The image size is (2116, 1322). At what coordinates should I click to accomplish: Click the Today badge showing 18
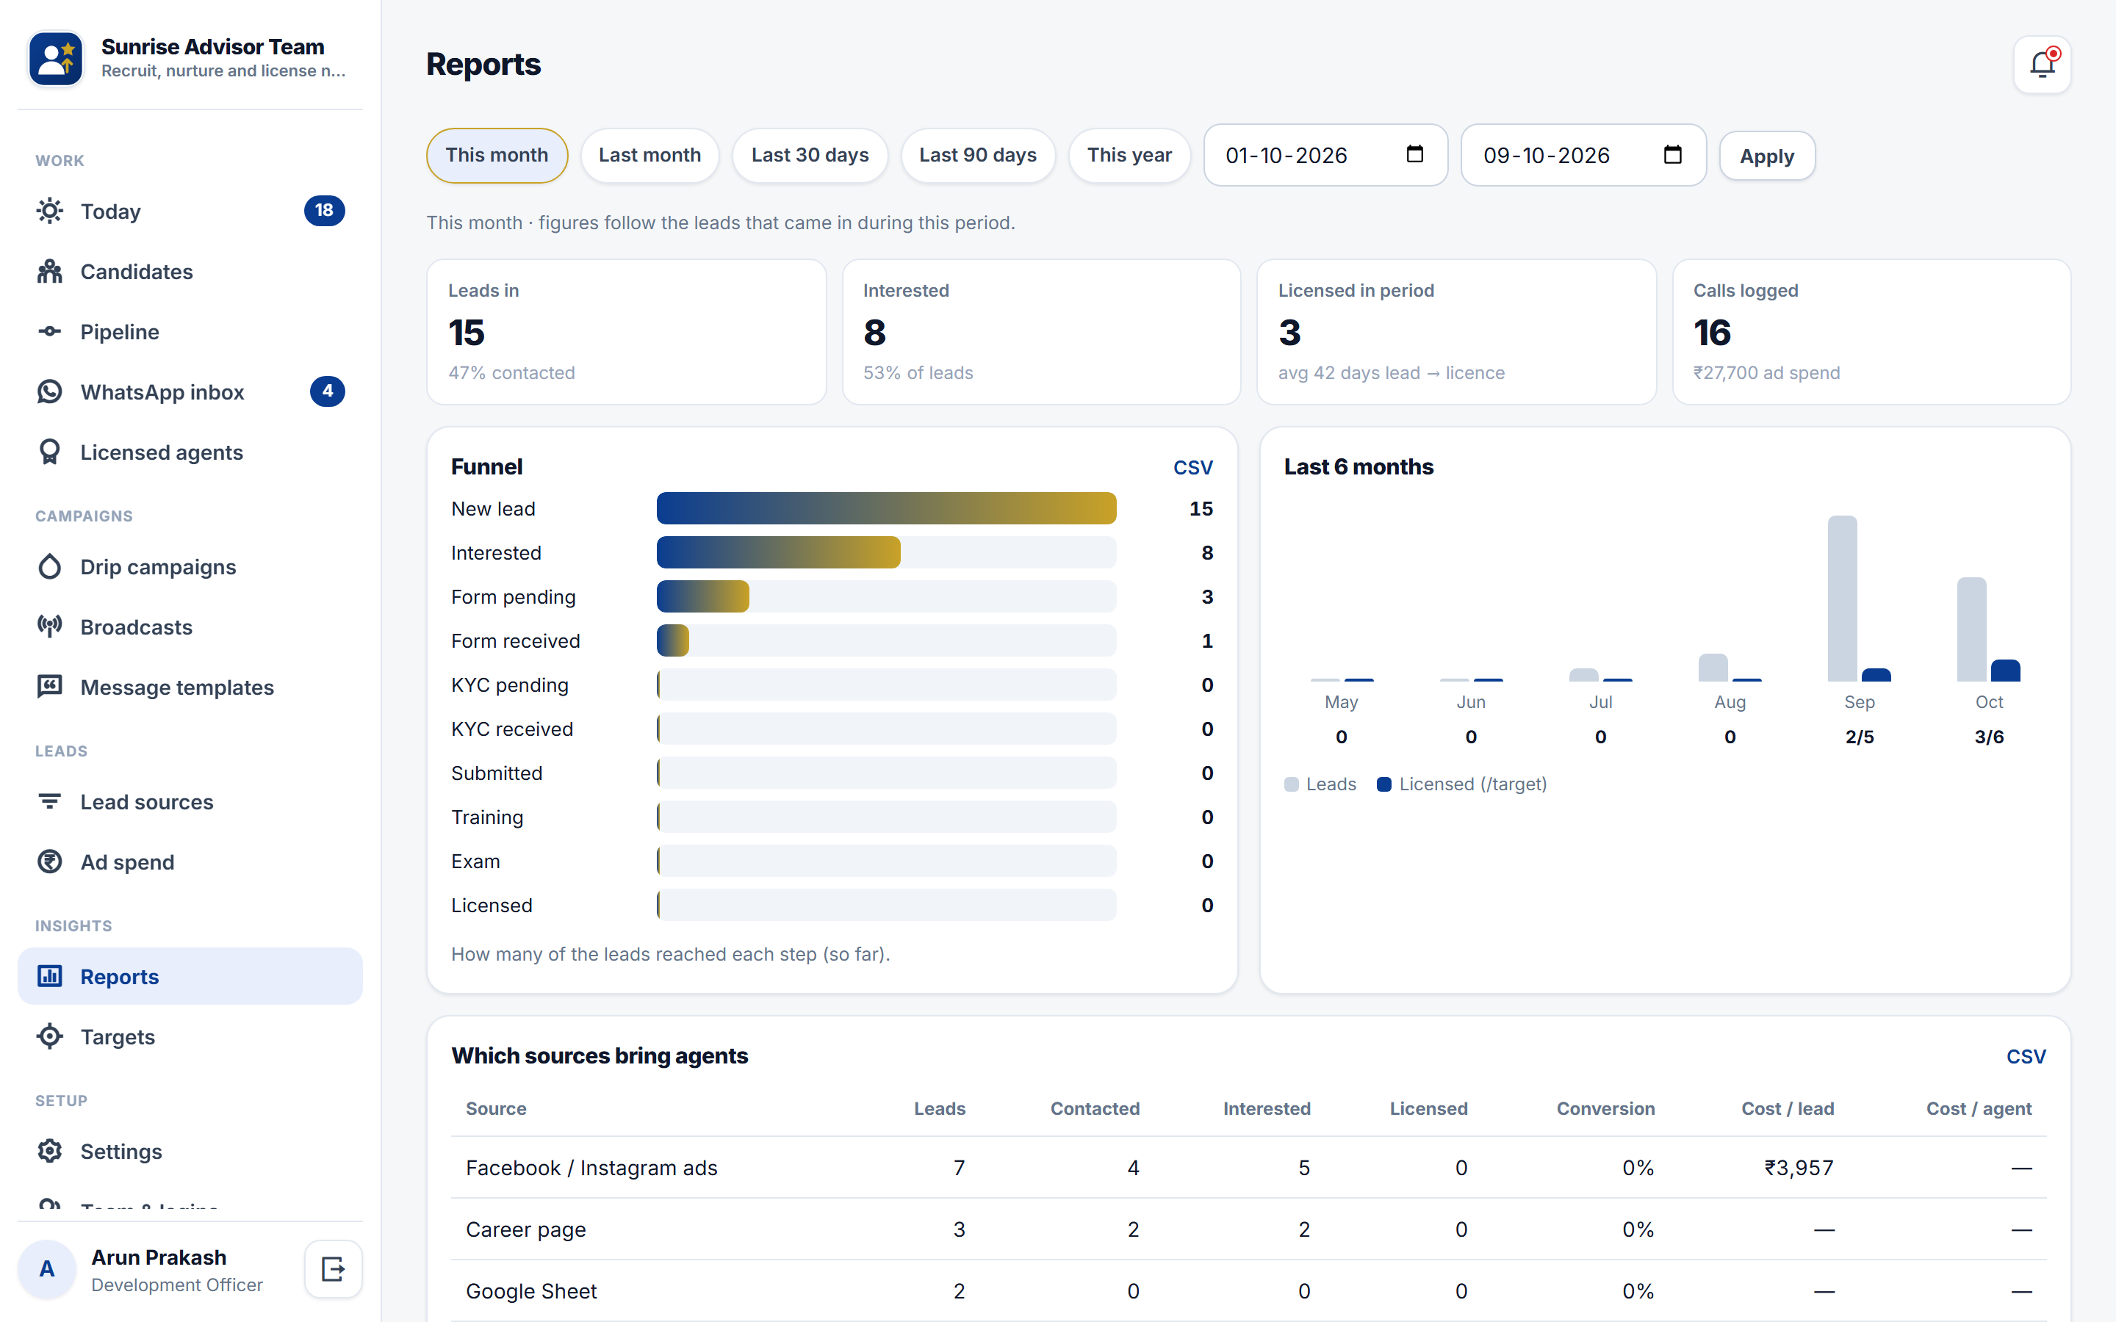pyautogui.click(x=325, y=211)
